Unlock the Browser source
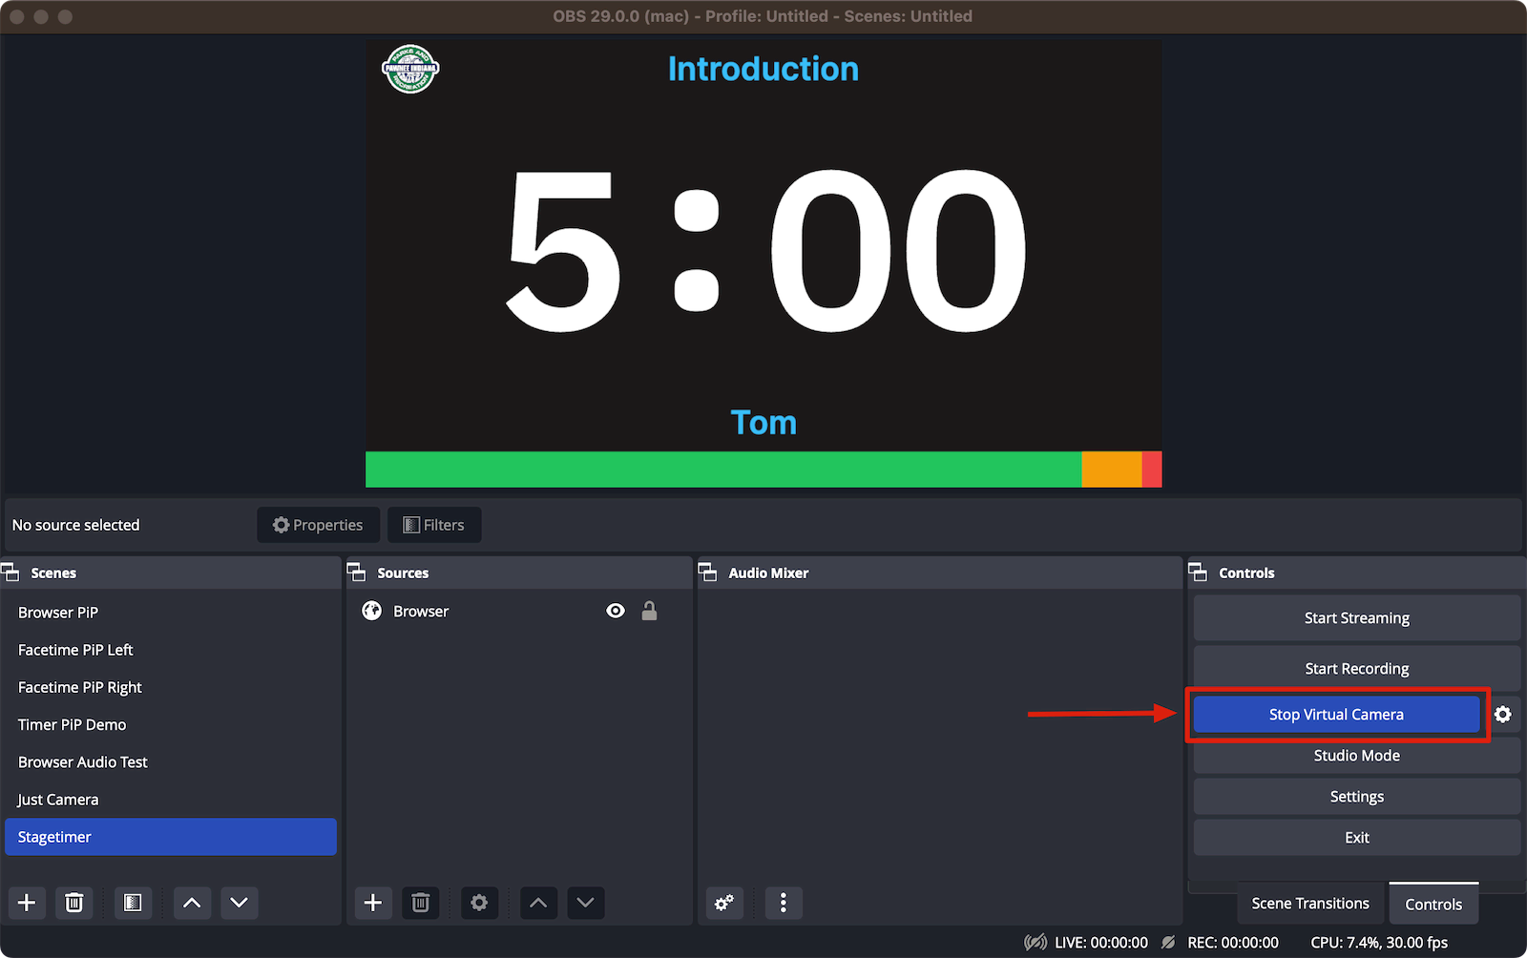This screenshot has width=1527, height=958. 650,611
